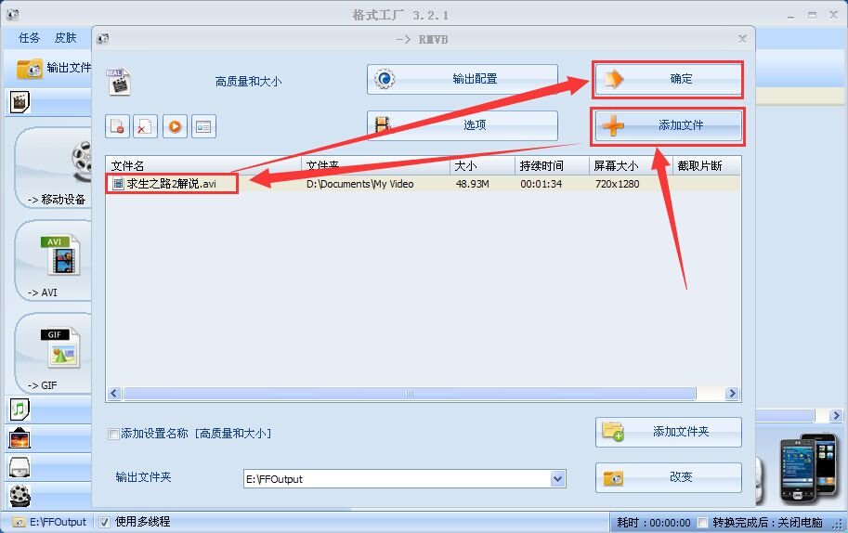
Task: Open the 皮肤 menu
Action: pos(65,38)
